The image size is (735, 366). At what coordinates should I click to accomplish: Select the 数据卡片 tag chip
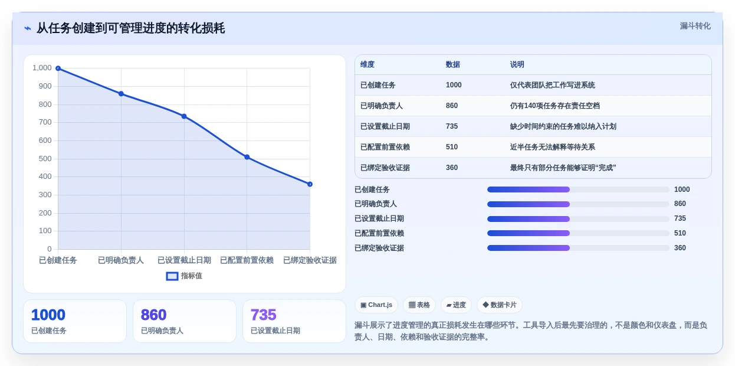coord(500,305)
